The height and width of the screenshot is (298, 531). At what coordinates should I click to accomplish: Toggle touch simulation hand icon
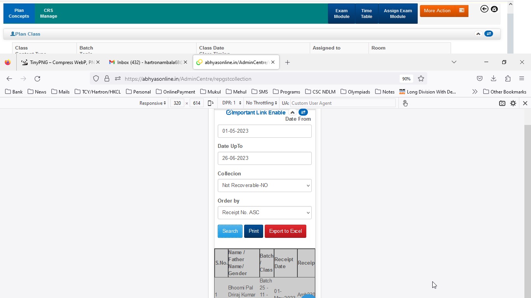click(405, 103)
